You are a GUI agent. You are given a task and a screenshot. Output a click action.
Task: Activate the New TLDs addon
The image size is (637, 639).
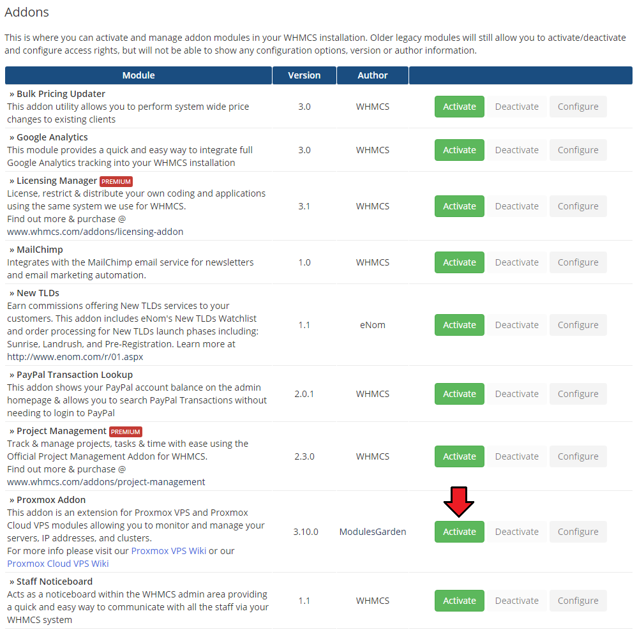(x=459, y=325)
